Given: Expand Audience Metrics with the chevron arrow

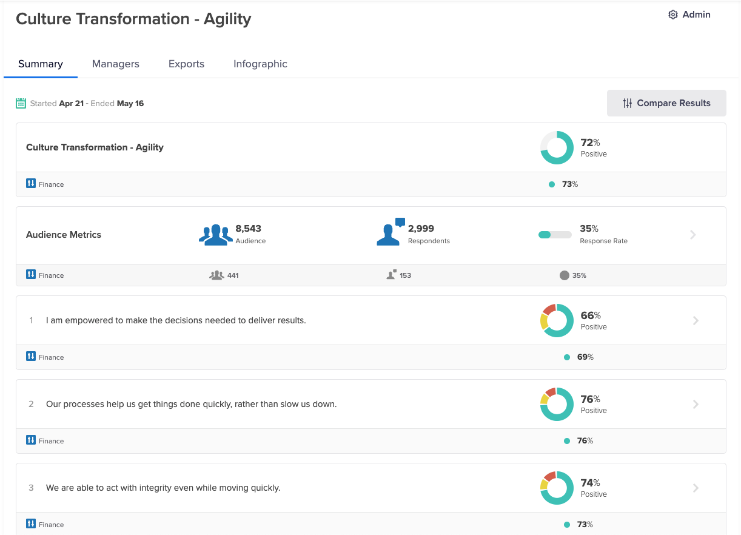Looking at the screenshot, I should (x=694, y=235).
